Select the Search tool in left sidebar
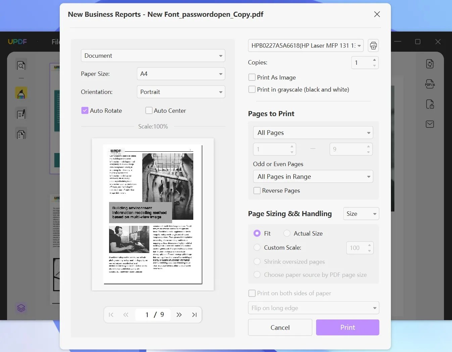The image size is (452, 352). click(21, 66)
